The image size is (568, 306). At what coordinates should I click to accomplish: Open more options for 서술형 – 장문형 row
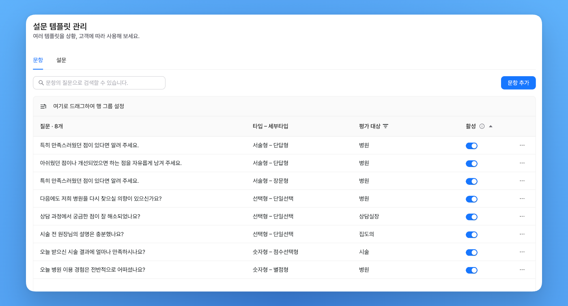(522, 181)
